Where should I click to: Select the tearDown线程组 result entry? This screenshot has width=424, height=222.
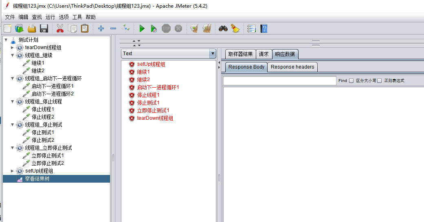coord(155,118)
